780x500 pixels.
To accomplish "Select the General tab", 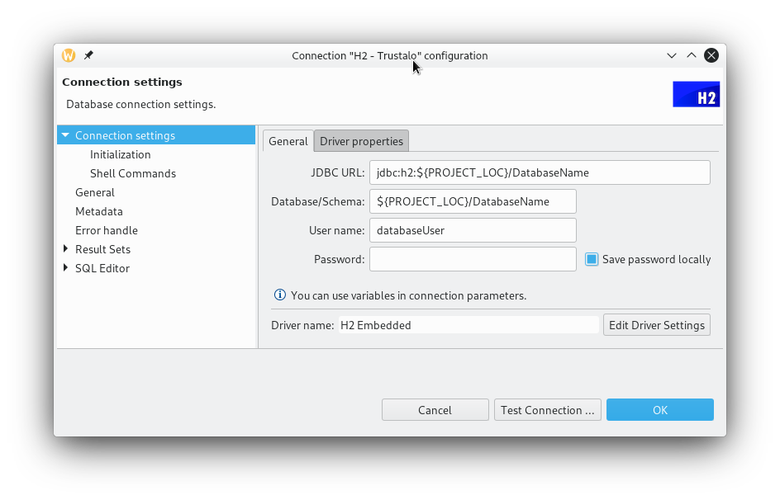I will pos(288,141).
